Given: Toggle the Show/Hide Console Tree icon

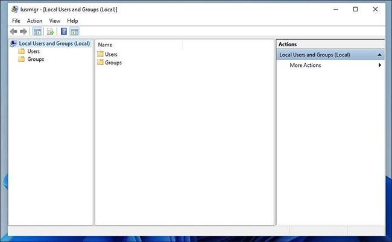Looking at the screenshot, I should (37, 31).
